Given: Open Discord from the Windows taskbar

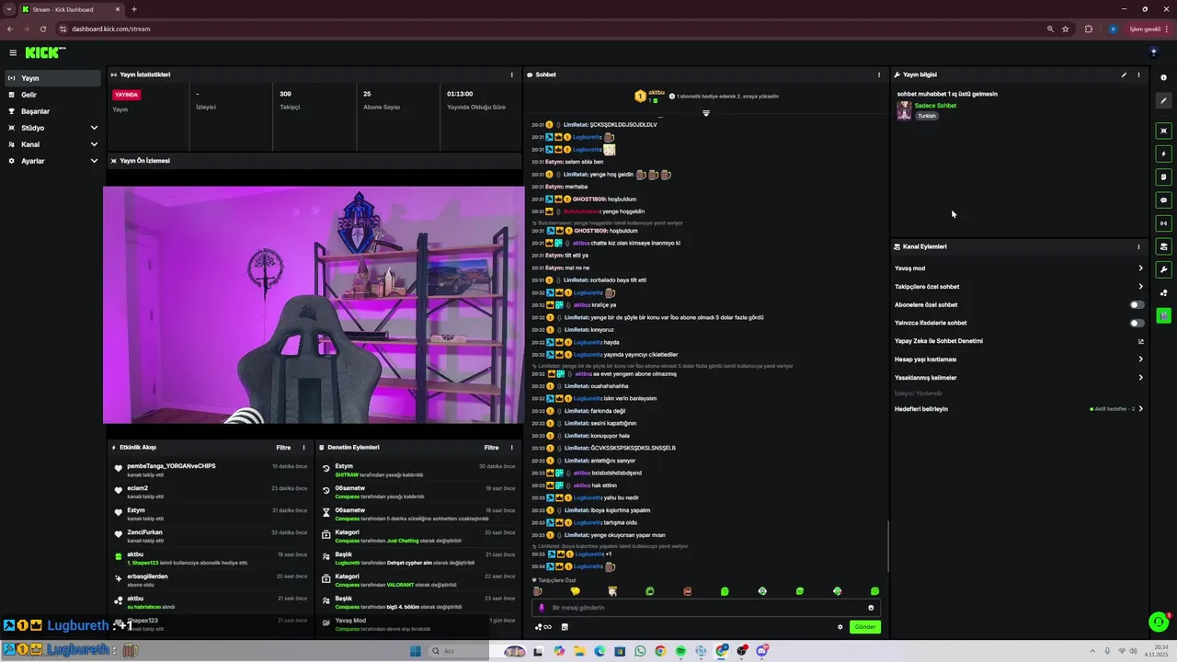Looking at the screenshot, I should pyautogui.click(x=762, y=651).
